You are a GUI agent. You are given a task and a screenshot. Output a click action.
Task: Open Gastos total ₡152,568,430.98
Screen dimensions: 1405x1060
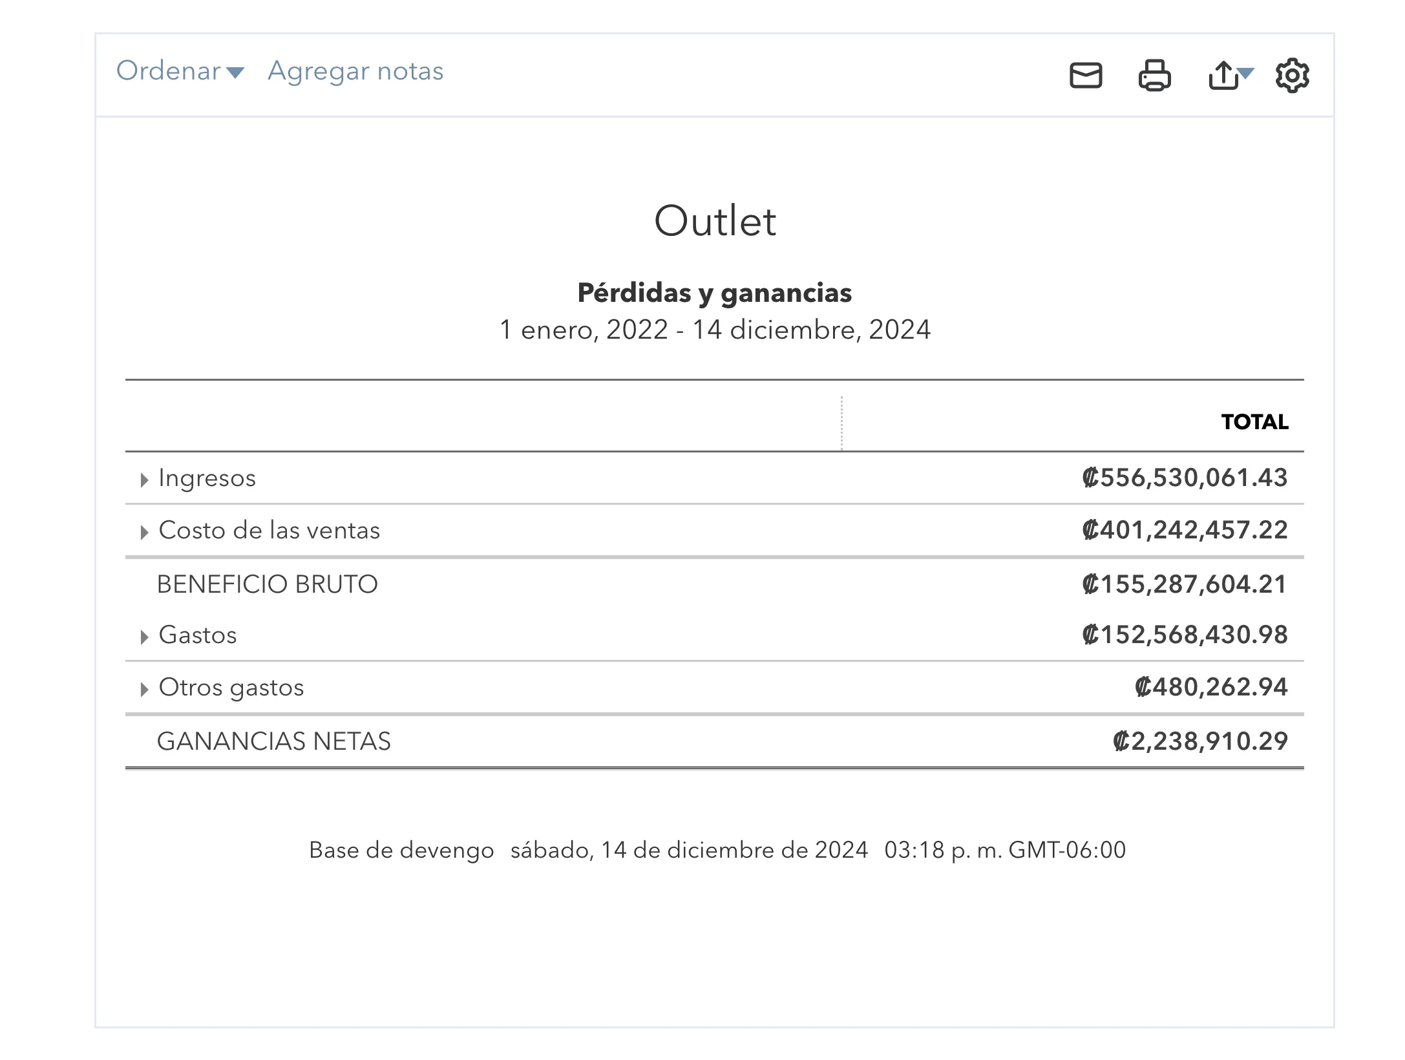[x=1185, y=635]
